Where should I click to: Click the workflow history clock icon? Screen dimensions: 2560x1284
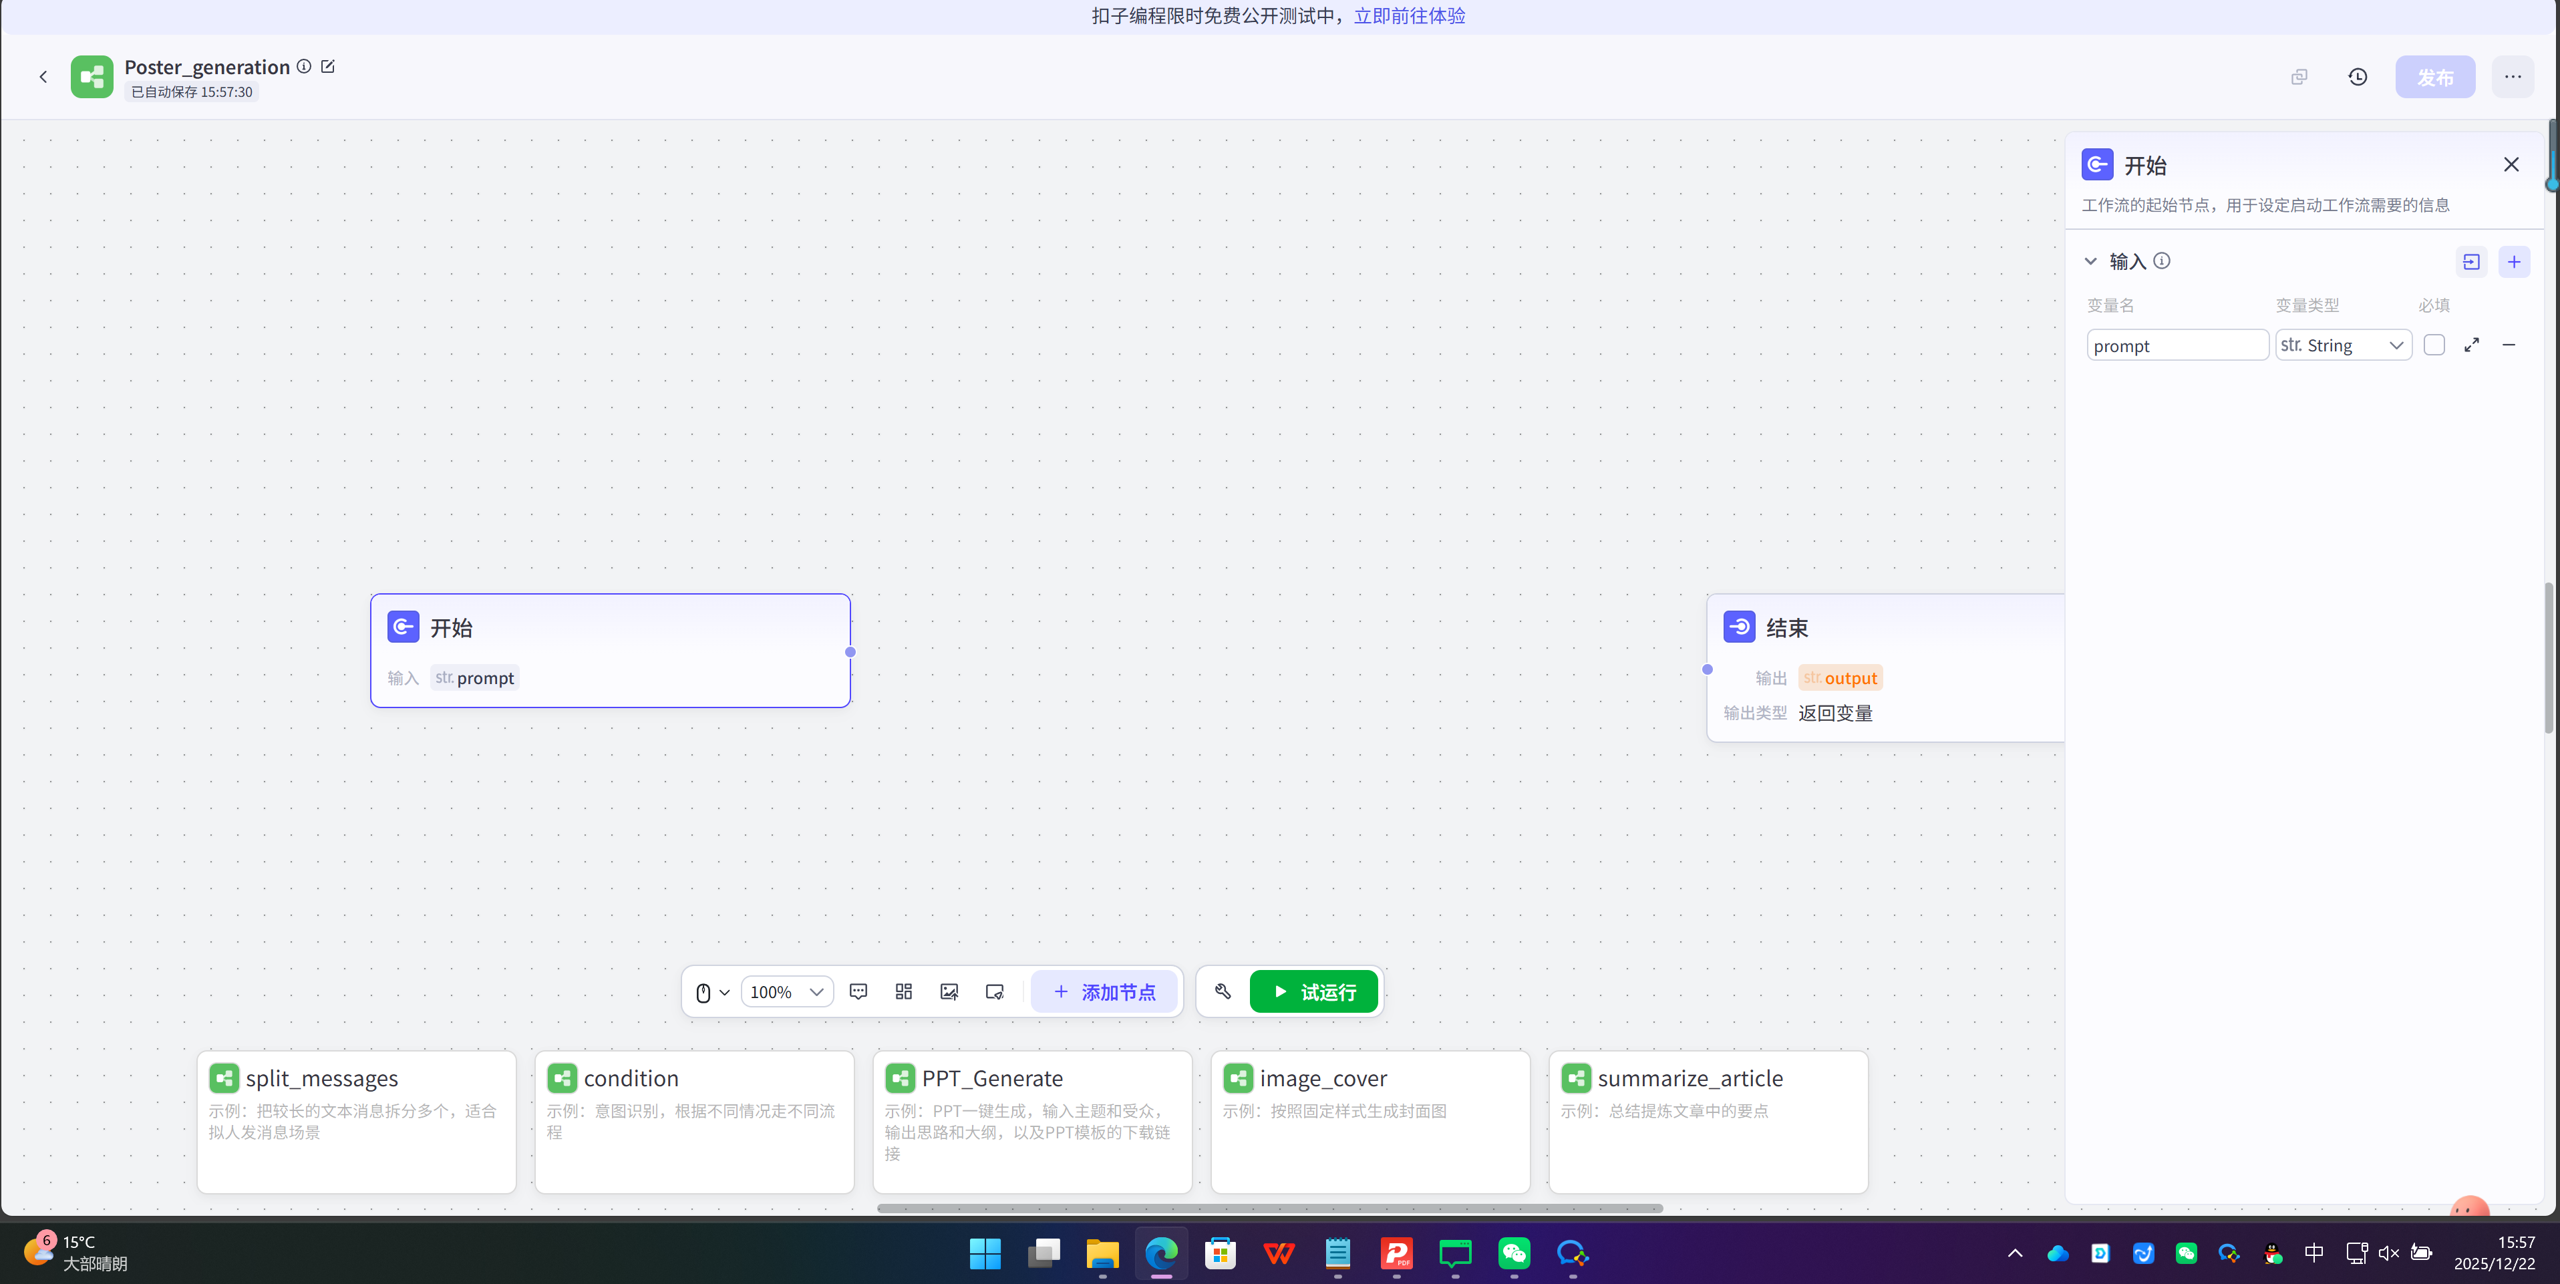pyautogui.click(x=2358, y=77)
